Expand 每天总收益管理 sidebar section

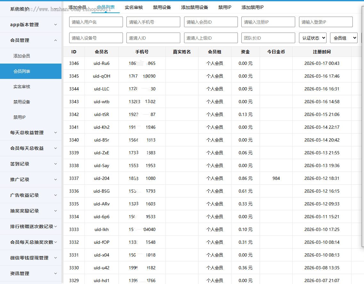pos(31,133)
